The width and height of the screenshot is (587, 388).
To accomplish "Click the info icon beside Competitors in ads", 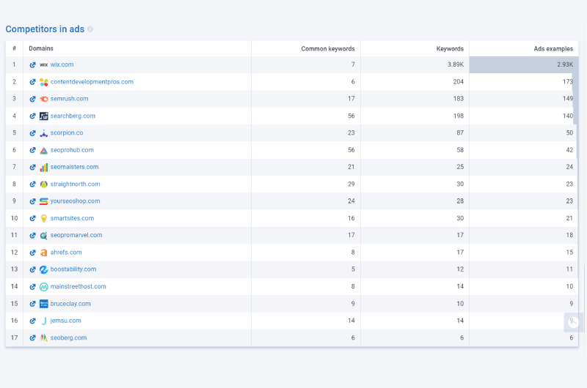I will 90,29.
